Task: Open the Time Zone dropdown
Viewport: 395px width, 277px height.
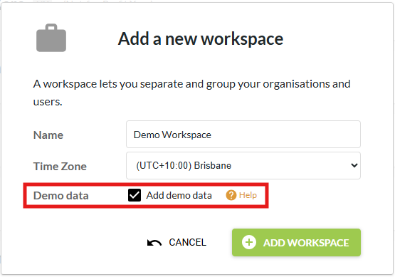Action: 243,166
